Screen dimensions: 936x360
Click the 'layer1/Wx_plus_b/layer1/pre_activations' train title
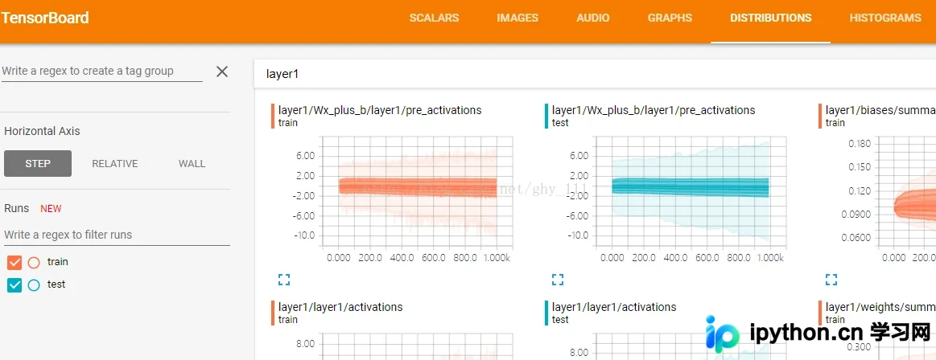tap(380, 110)
